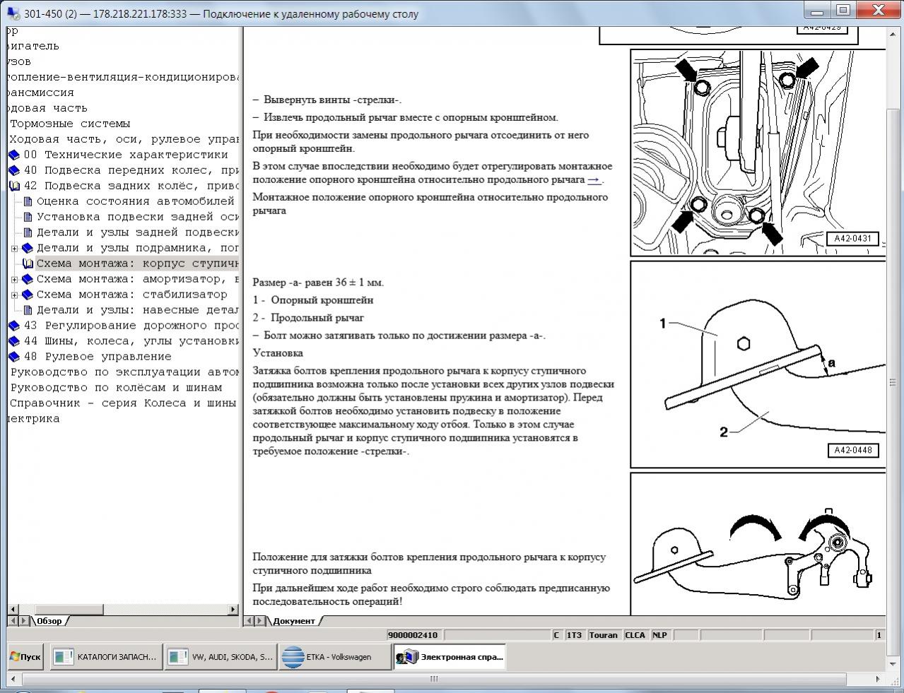Select tree row Руководство по колёсам и шинам
The height and width of the screenshot is (693, 904).
pyautogui.click(x=116, y=388)
